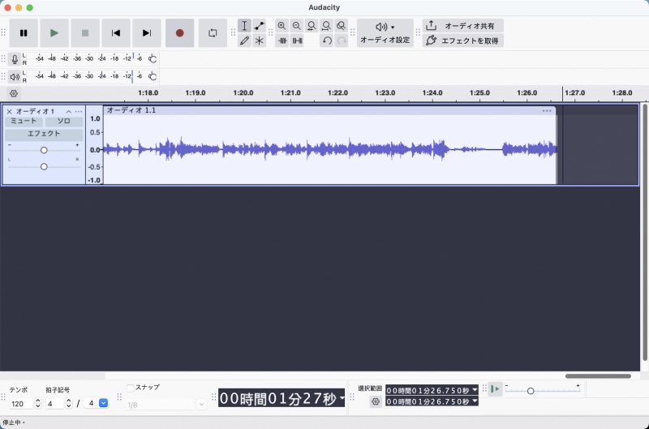Adjust the recording level knob
649x429 pixels.
click(x=153, y=58)
